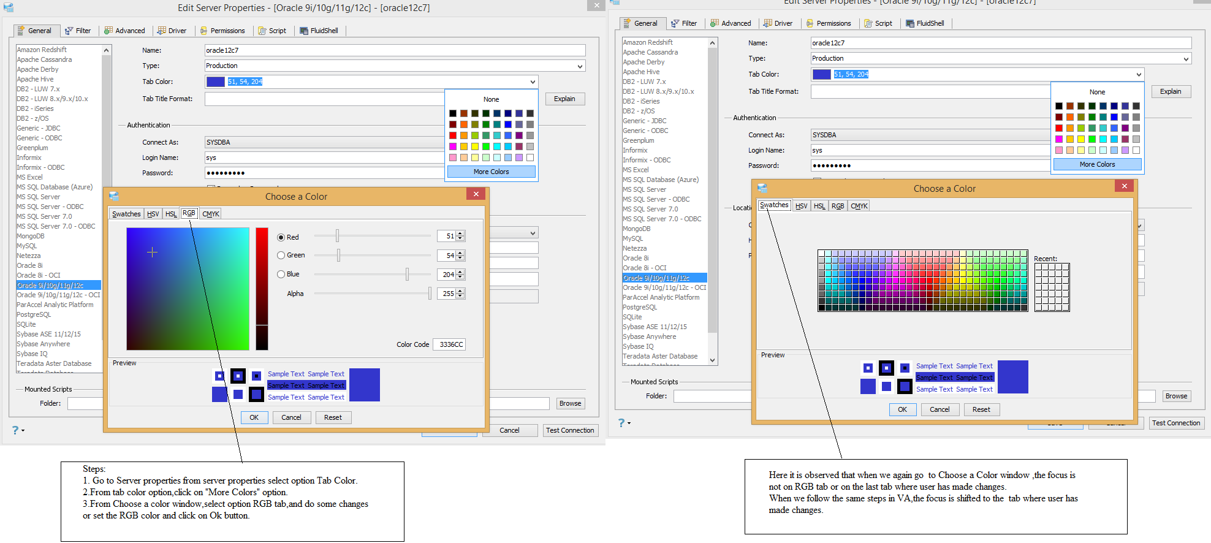Choose None in the left window color palette

click(x=492, y=99)
